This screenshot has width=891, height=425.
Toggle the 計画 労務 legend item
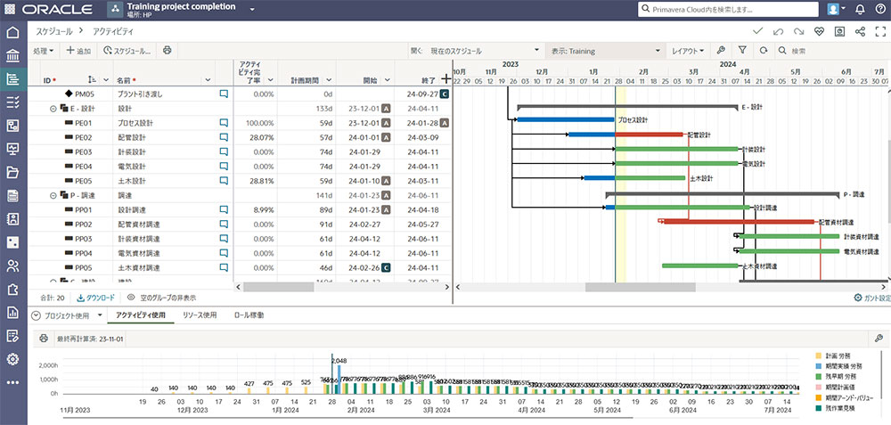pos(833,356)
